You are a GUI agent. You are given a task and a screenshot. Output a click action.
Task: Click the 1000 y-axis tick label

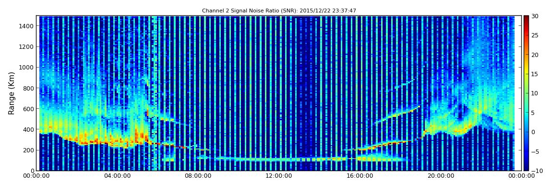point(27,68)
